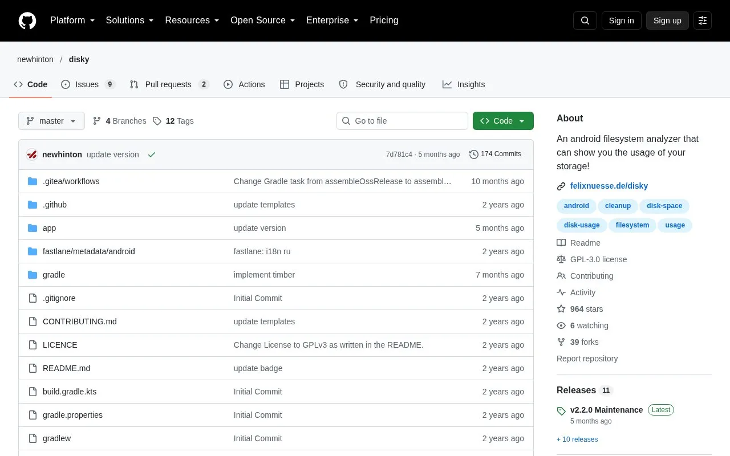The width and height of the screenshot is (730, 456).
Task: Expand the Solutions menu
Action: [130, 21]
